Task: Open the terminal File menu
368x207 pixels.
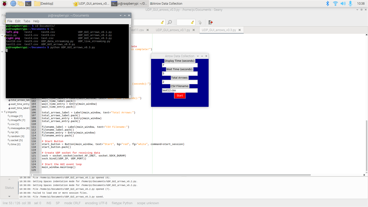Action: [x=10, y=21]
